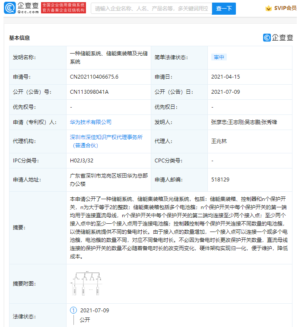Focus the enterprise name search box

pyautogui.click(x=151, y=8)
